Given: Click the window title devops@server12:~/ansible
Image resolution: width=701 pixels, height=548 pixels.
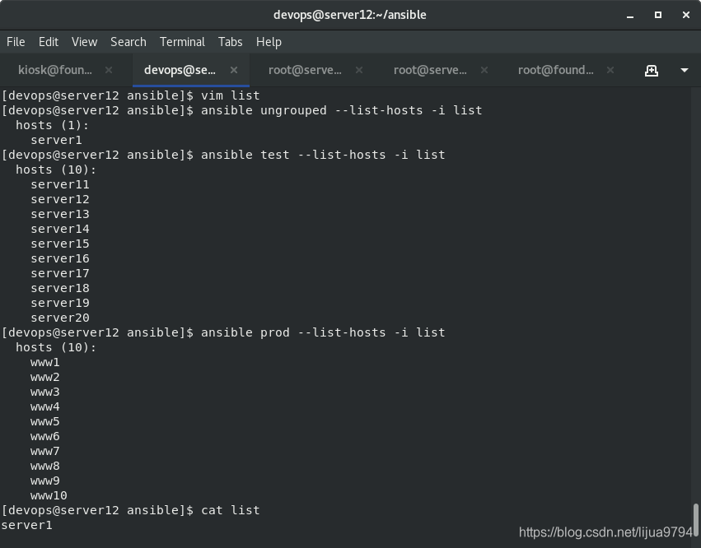Looking at the screenshot, I should [349, 15].
